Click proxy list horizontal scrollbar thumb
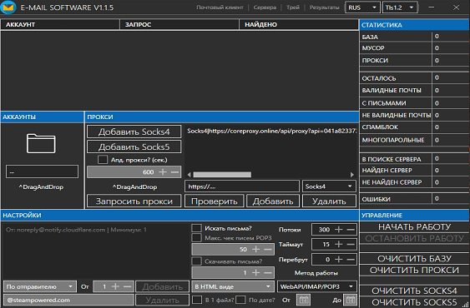Image resolution: width=470 pixels, height=308 pixels. (x=222, y=174)
